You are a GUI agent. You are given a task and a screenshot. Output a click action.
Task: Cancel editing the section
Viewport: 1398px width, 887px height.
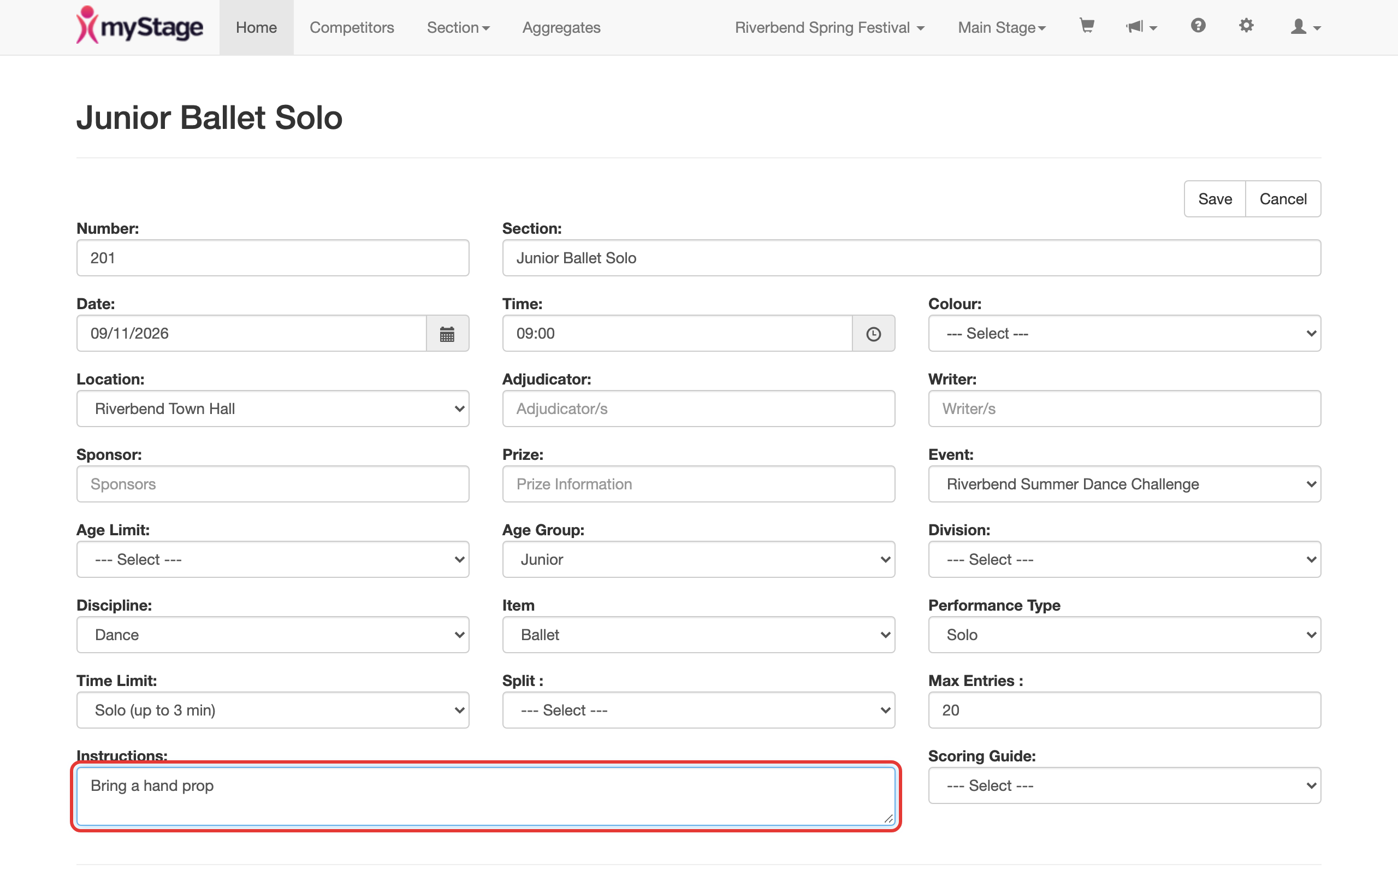tap(1283, 199)
